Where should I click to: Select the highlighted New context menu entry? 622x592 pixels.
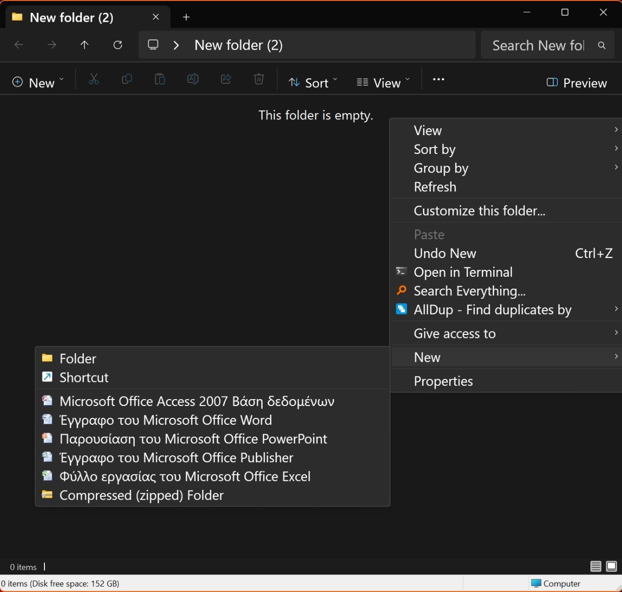pyautogui.click(x=506, y=357)
